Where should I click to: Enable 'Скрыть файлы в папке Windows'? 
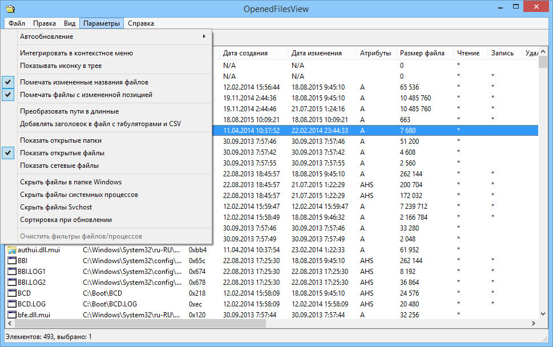[x=106, y=182]
